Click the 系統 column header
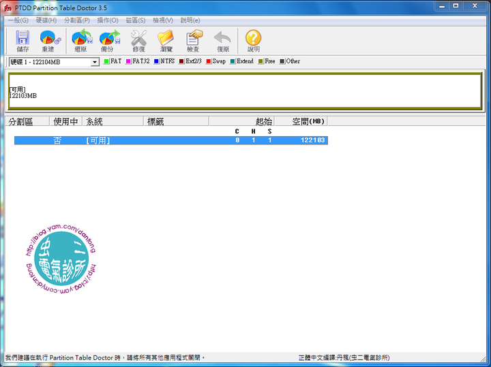This screenshot has width=491, height=367. [x=113, y=121]
